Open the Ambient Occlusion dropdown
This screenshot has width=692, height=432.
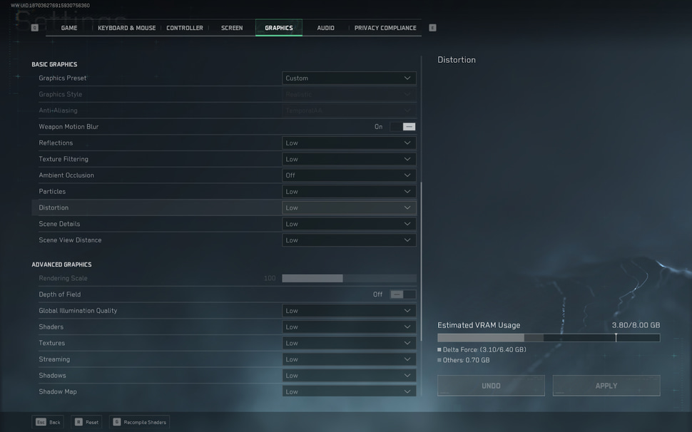point(349,175)
